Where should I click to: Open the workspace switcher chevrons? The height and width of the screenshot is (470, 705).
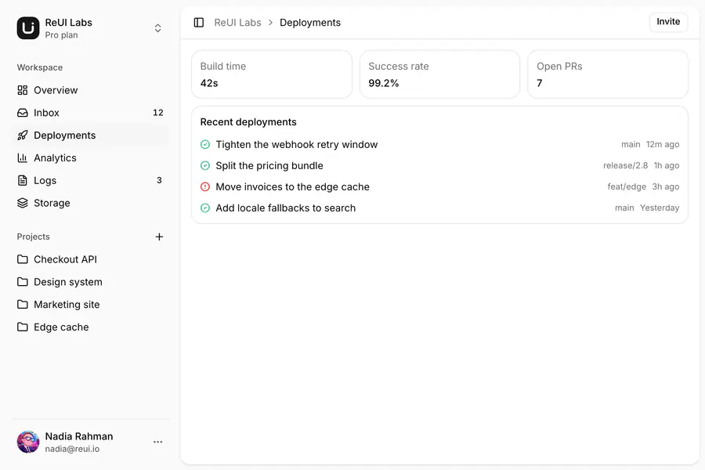coord(157,28)
